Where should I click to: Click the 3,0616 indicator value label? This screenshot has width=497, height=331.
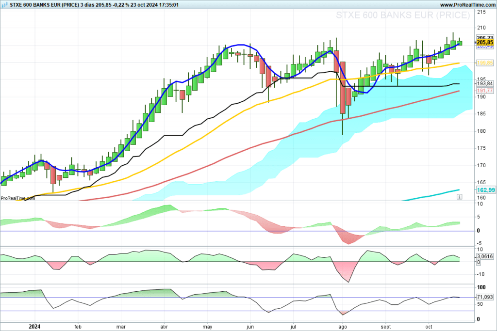click(x=485, y=256)
